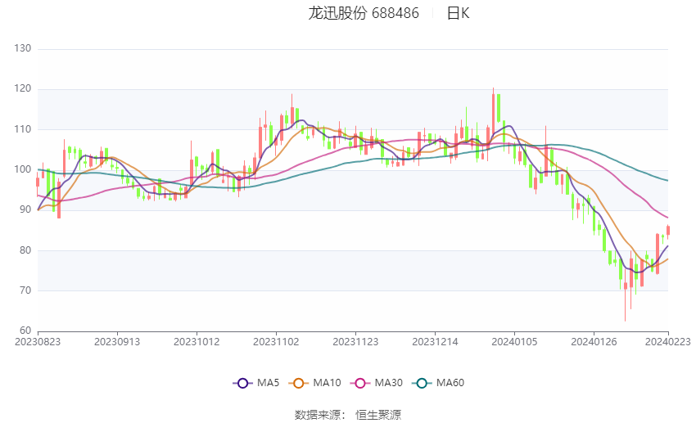Viewport: 696px width, 423px height.
Task: Click the 20230823 date axis label
Action: 38,342
